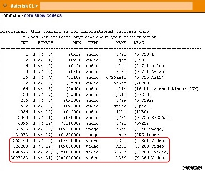The height and width of the screenshot is (171, 205).
Task: Click the '(G722)' description
Action: (141, 123)
